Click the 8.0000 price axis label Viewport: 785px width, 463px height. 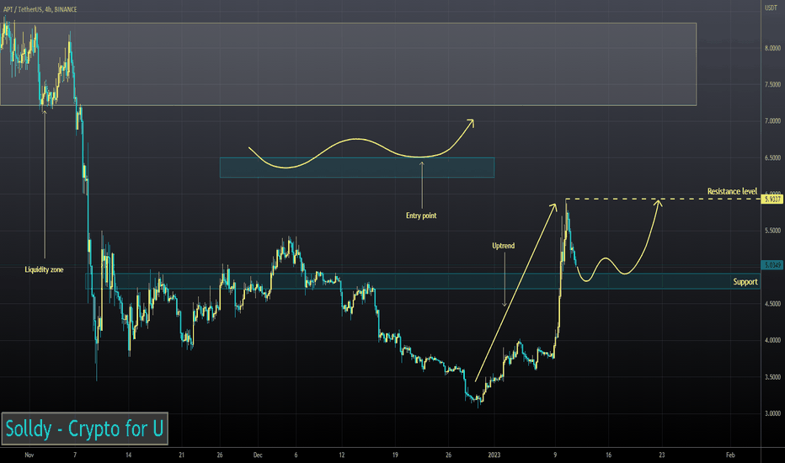[772, 48]
